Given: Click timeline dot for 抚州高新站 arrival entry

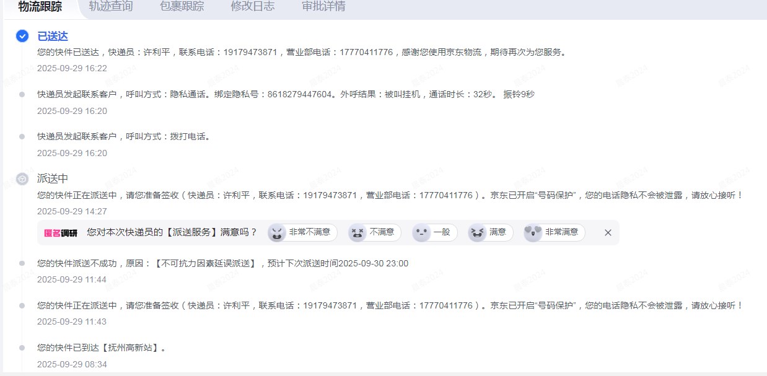Looking at the screenshot, I should point(22,348).
